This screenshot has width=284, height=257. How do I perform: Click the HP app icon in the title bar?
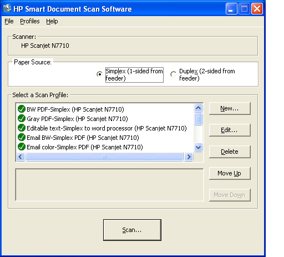(x=7, y=8)
